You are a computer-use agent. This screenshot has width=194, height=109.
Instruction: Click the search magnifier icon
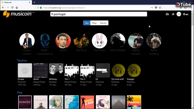[x=52, y=14]
